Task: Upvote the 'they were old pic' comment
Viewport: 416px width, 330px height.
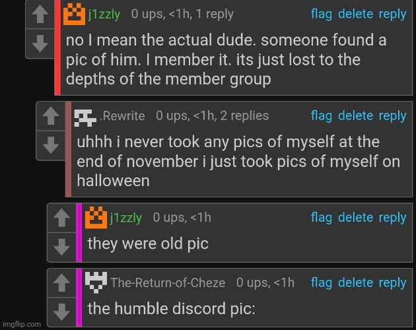Action: [62, 218]
